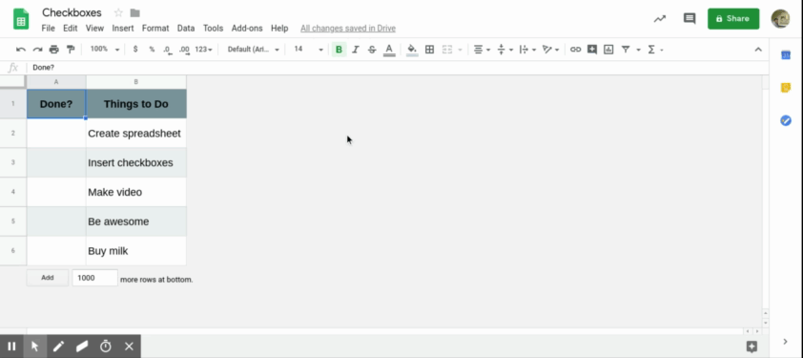Screen dimensions: 803x358
Task: Click the Print icon
Action: (x=53, y=50)
